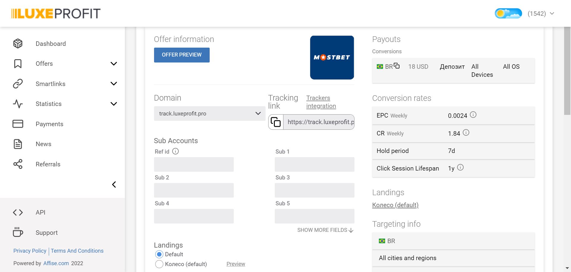The height and width of the screenshot is (272, 571).
Task: Click the Dashboard cube icon
Action: pos(18,44)
